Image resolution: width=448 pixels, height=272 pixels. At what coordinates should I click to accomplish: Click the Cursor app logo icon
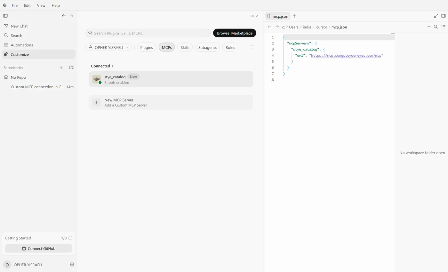pos(4,5)
